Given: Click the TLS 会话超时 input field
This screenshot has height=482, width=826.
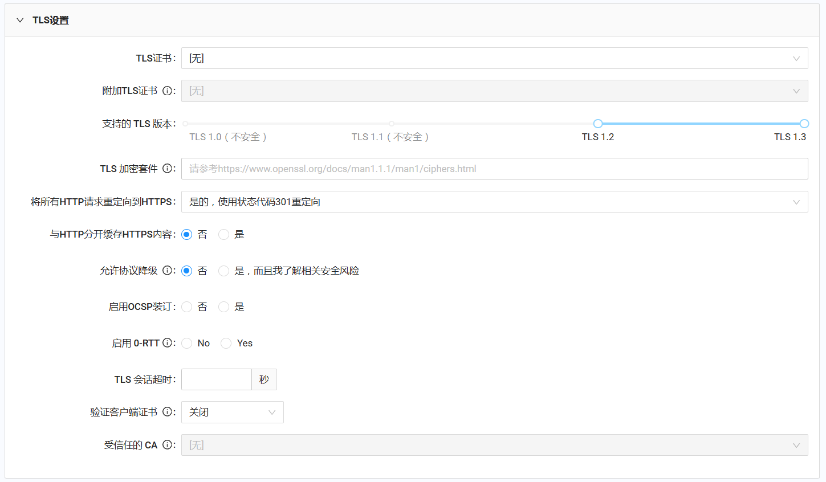Looking at the screenshot, I should (x=216, y=379).
